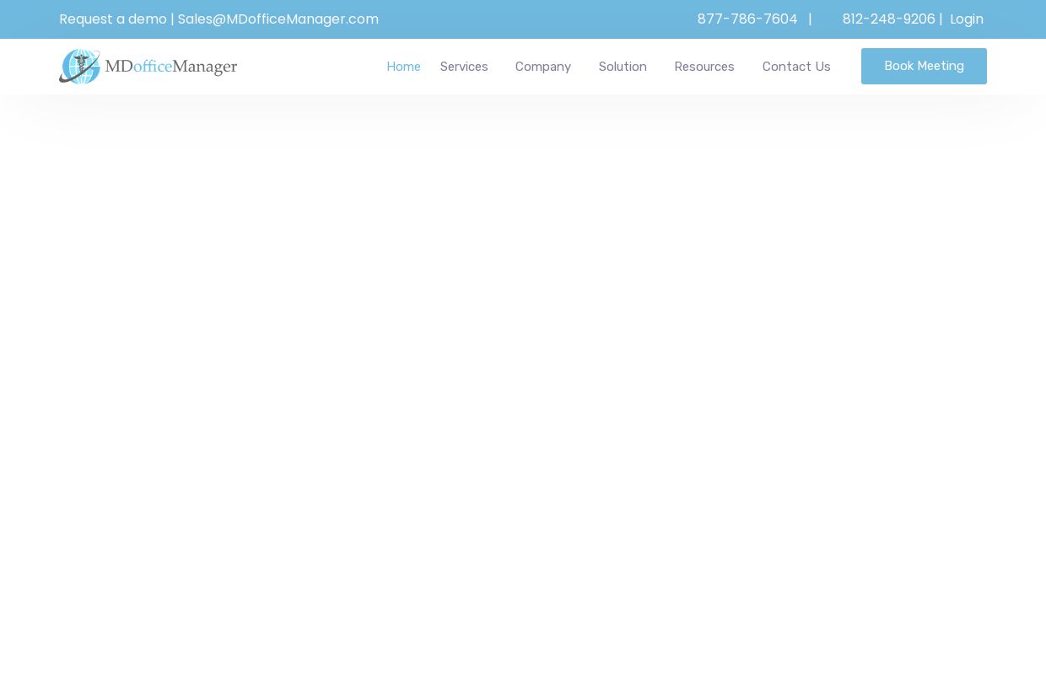Click the 812-248-9206 phone number
This screenshot has height=675, width=1046.
[x=888, y=19]
